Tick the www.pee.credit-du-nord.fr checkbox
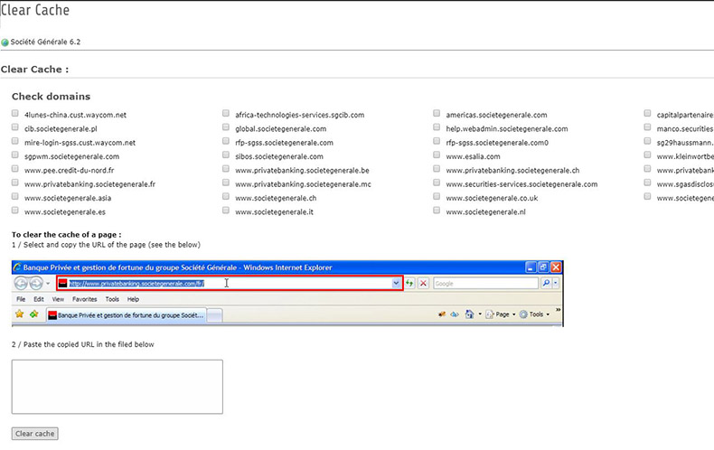Viewport: 714px width, 450px height. tap(15, 169)
